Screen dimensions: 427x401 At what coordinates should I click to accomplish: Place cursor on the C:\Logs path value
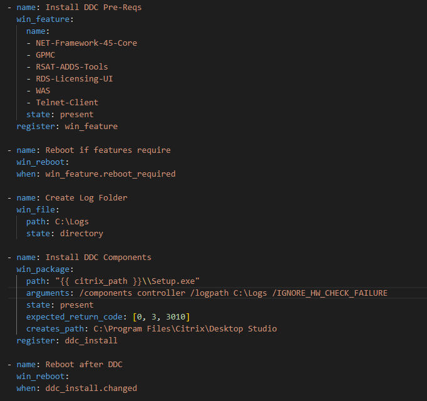click(x=72, y=222)
